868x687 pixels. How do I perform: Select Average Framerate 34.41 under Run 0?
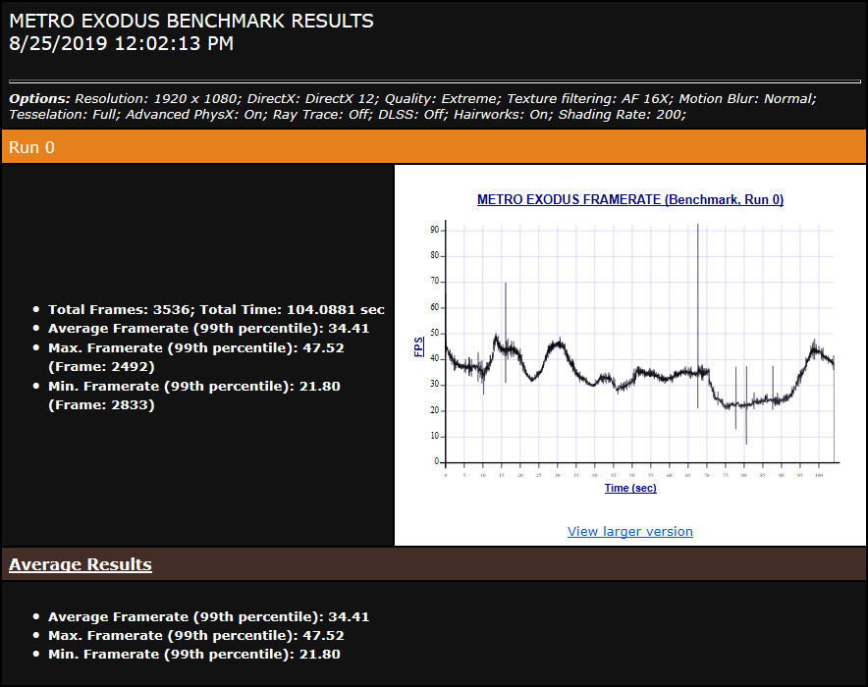[x=209, y=329]
